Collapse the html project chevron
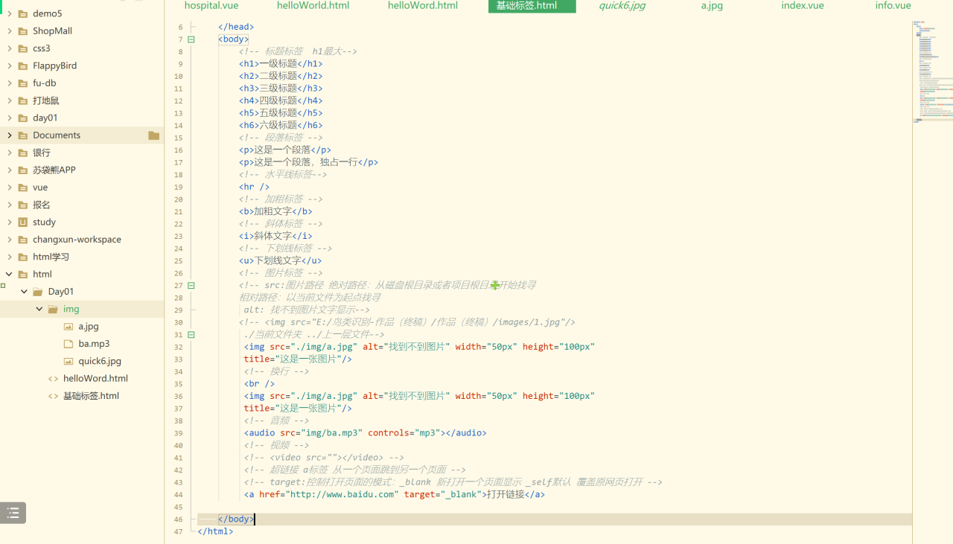The width and height of the screenshot is (953, 544). click(x=9, y=275)
